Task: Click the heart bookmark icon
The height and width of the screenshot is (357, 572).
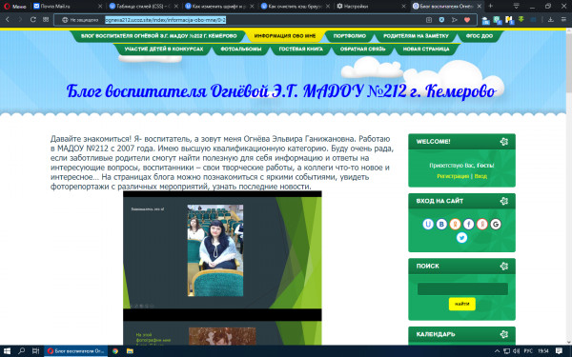Action: click(467, 20)
